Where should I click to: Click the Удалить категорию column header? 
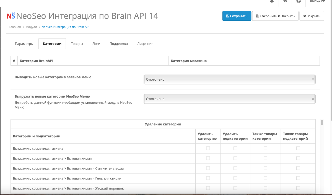point(207,136)
